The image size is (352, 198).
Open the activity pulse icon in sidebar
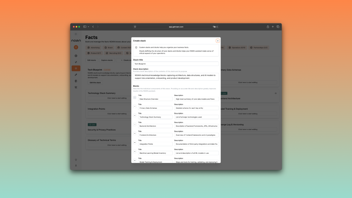click(76, 62)
